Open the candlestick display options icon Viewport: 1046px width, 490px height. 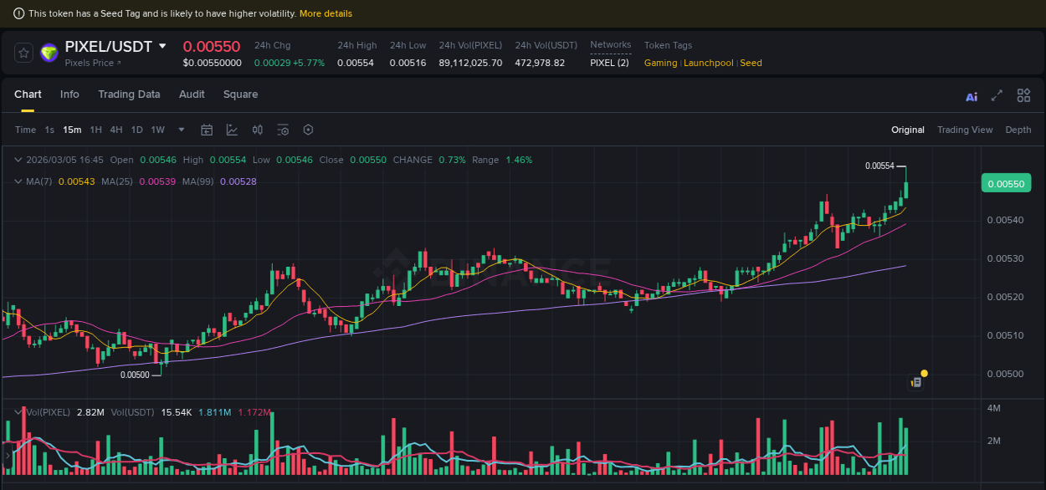(x=257, y=130)
